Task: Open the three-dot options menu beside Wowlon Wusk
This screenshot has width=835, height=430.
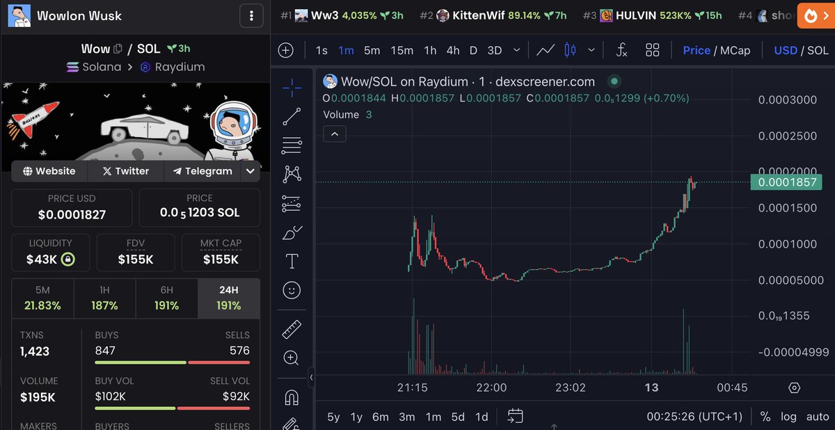Action: (x=251, y=15)
